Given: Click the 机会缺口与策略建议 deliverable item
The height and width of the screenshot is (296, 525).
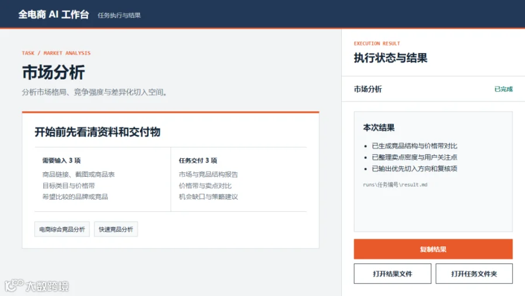Looking at the screenshot, I should coord(208,197).
